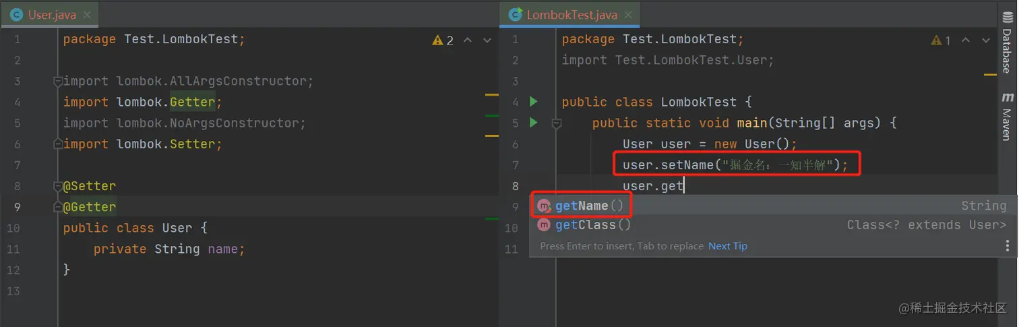Click the Next Tip link
The image size is (1019, 327).
click(727, 246)
